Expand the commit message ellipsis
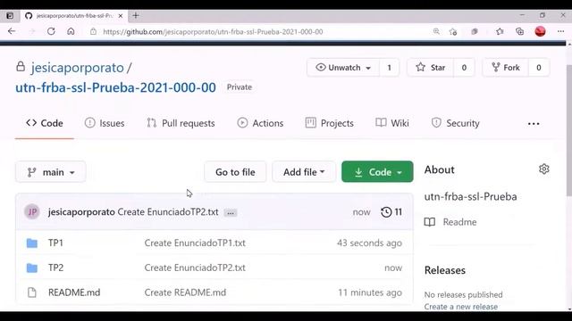Image resolution: width=572 pixels, height=321 pixels. (x=231, y=213)
